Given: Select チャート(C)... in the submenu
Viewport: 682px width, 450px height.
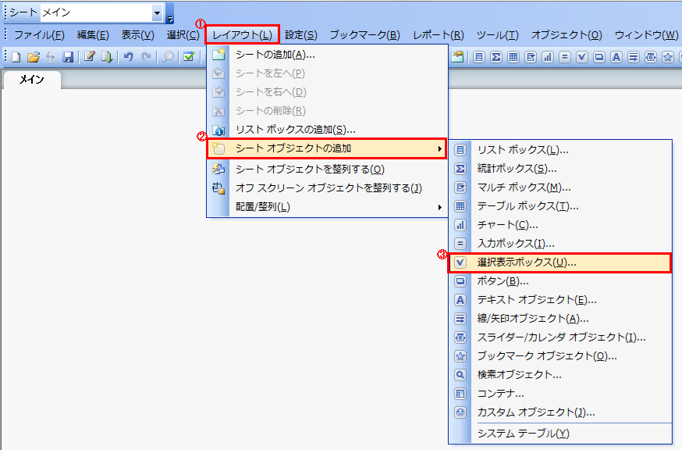Looking at the screenshot, I should click(560, 225).
